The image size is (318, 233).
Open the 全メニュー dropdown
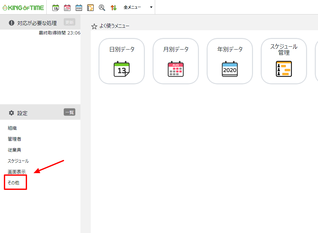tap(138, 7)
